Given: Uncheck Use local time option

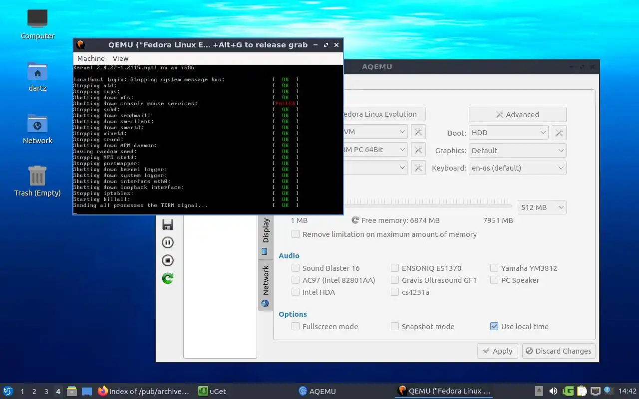Looking at the screenshot, I should click(x=494, y=326).
